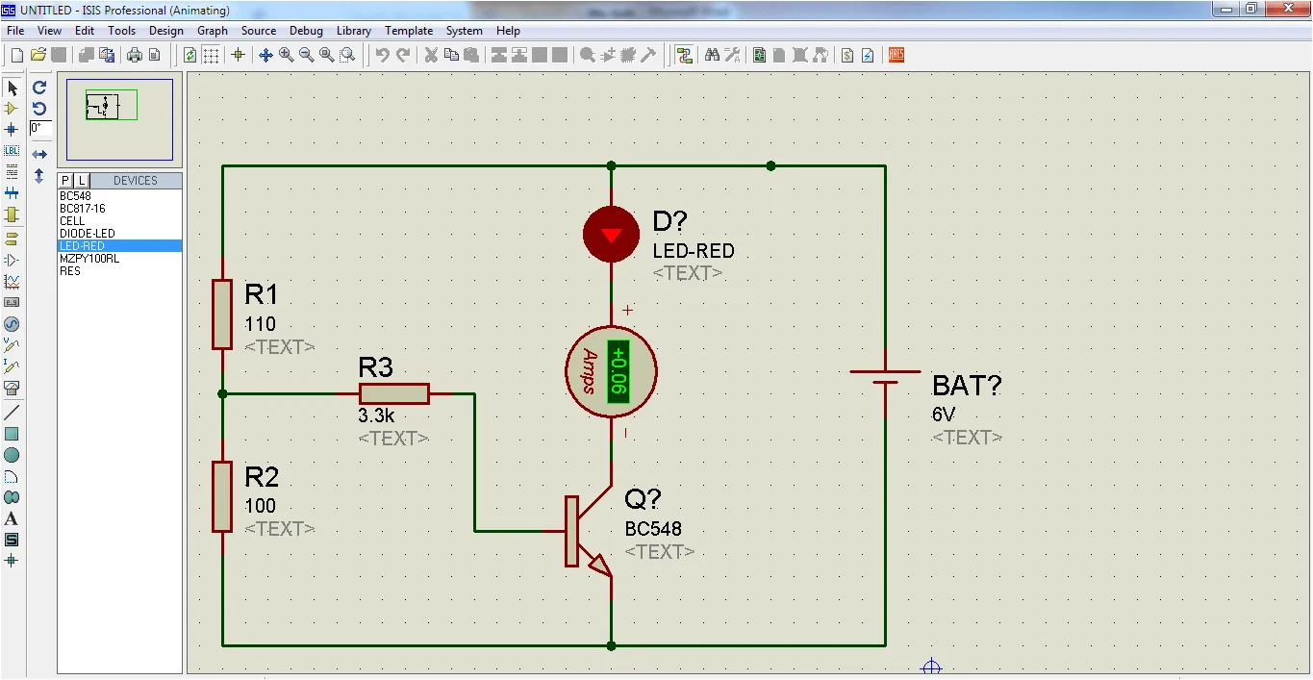Open the Design menu
The image size is (1313, 680).
coord(166,31)
